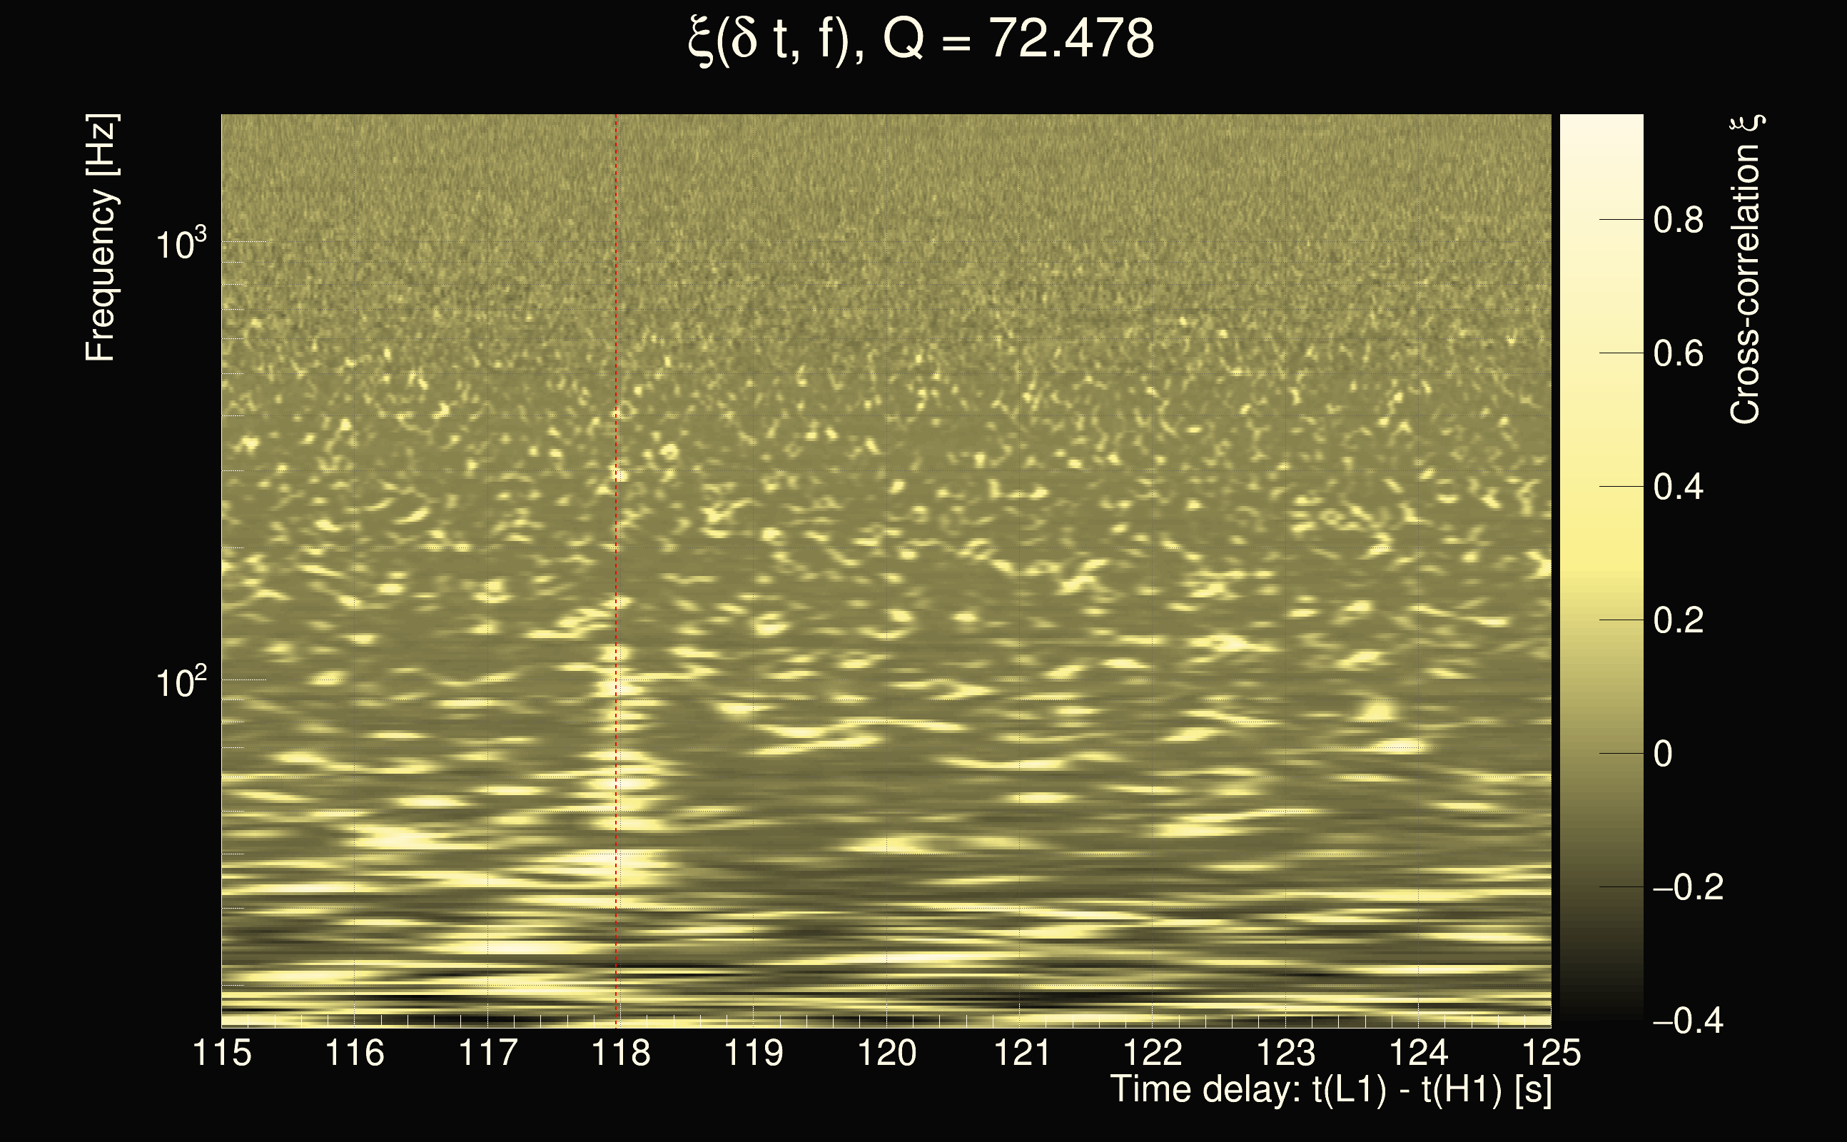
Task: Click the red dashed vertical line marker
Action: [616, 529]
